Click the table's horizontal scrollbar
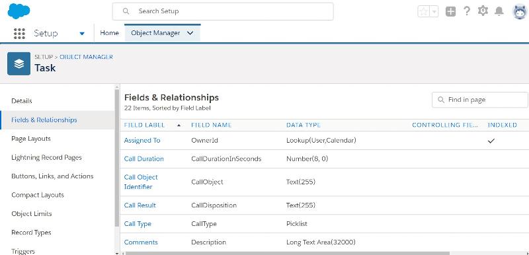The image size is (529, 255). click(288, 253)
